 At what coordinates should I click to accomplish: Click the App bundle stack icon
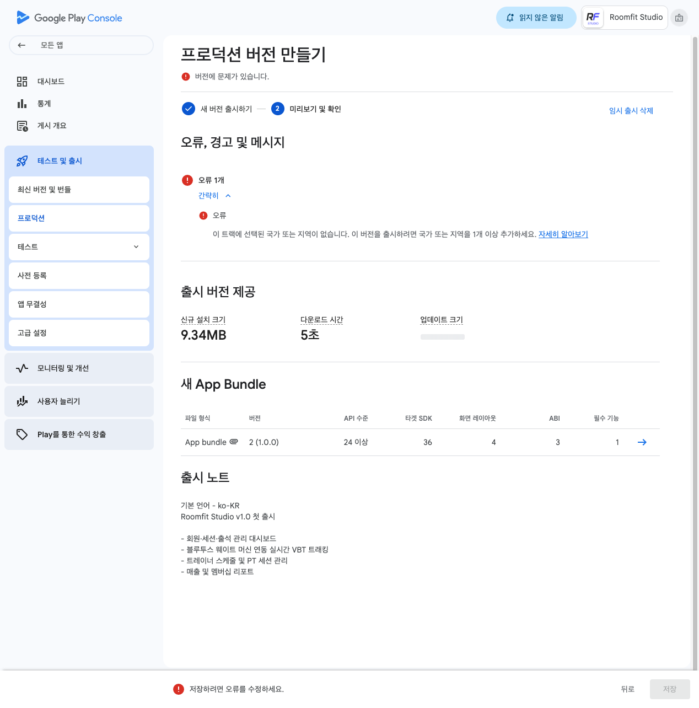(x=234, y=442)
